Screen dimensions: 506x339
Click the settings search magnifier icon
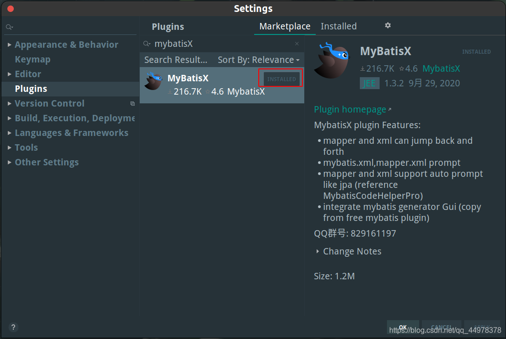coord(9,27)
